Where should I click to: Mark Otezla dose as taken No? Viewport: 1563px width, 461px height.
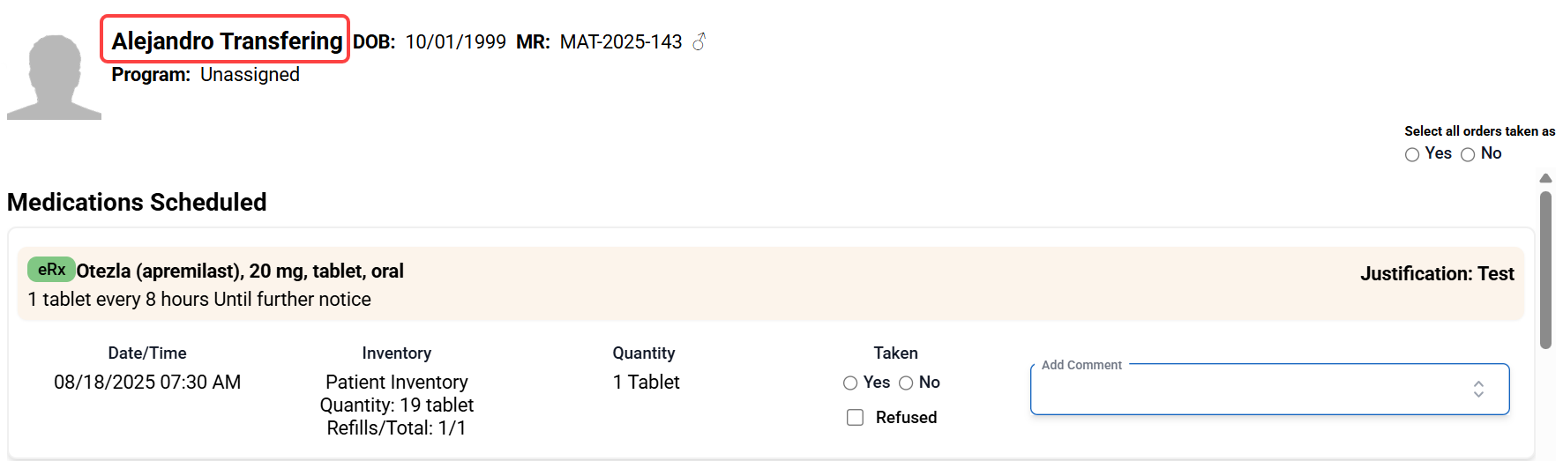tap(906, 383)
